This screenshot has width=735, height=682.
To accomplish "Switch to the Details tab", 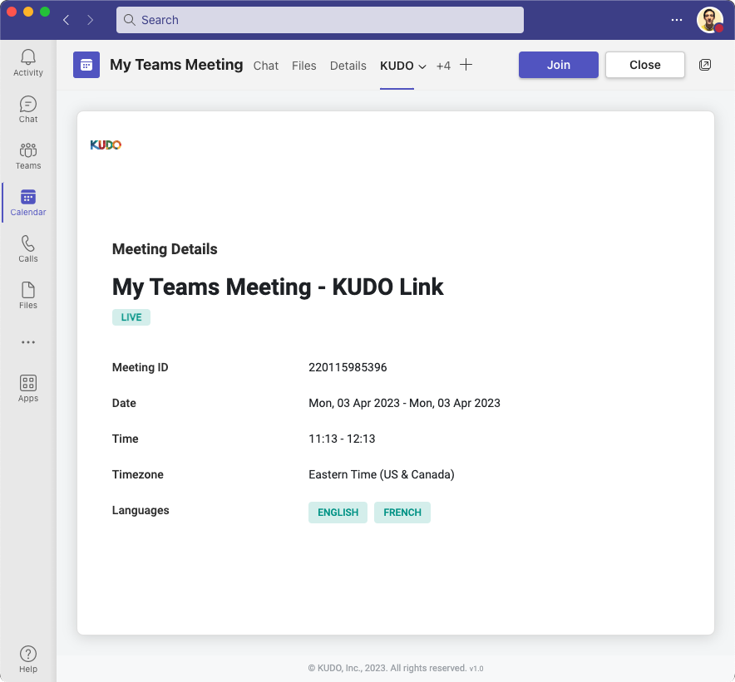I will (348, 66).
